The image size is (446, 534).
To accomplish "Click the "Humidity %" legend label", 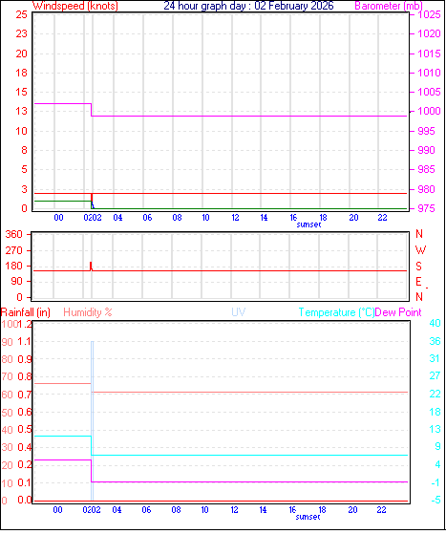I will pos(88,312).
